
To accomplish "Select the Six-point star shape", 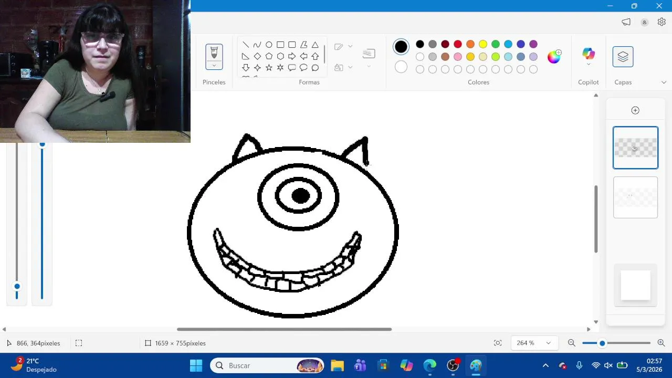I will pyautogui.click(x=280, y=68).
